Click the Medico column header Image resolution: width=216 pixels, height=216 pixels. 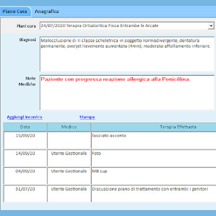point(69,127)
